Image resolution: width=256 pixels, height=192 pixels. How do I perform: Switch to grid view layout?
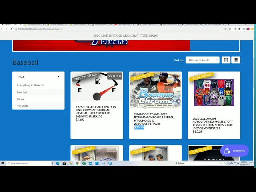point(226,60)
